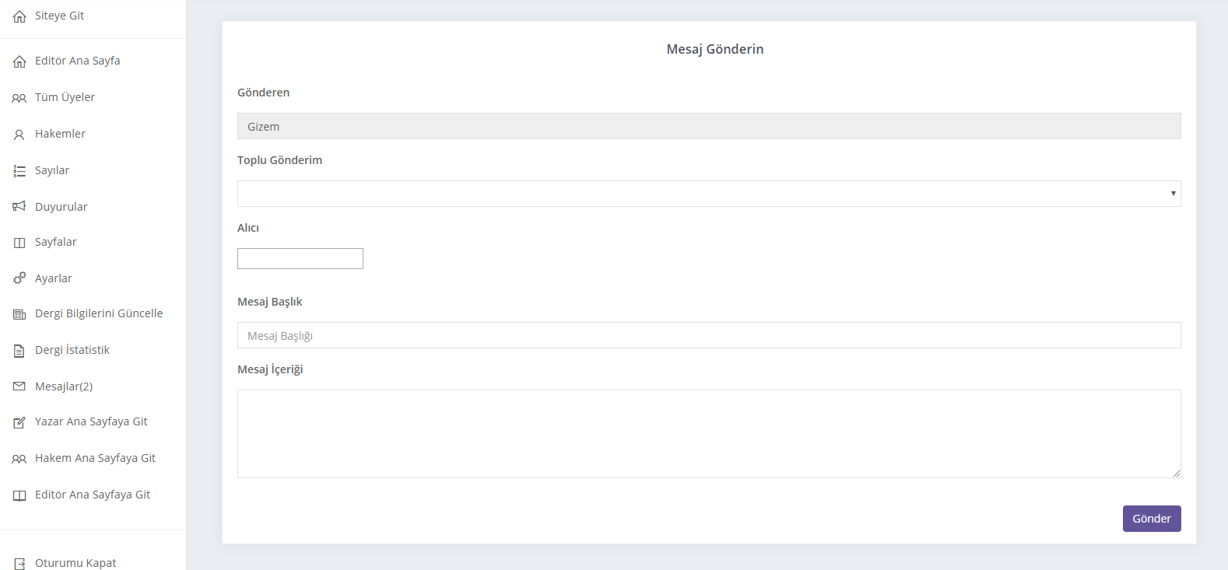The width and height of the screenshot is (1228, 570).
Task: Click the Sayılar numbered list icon
Action: [x=19, y=171]
